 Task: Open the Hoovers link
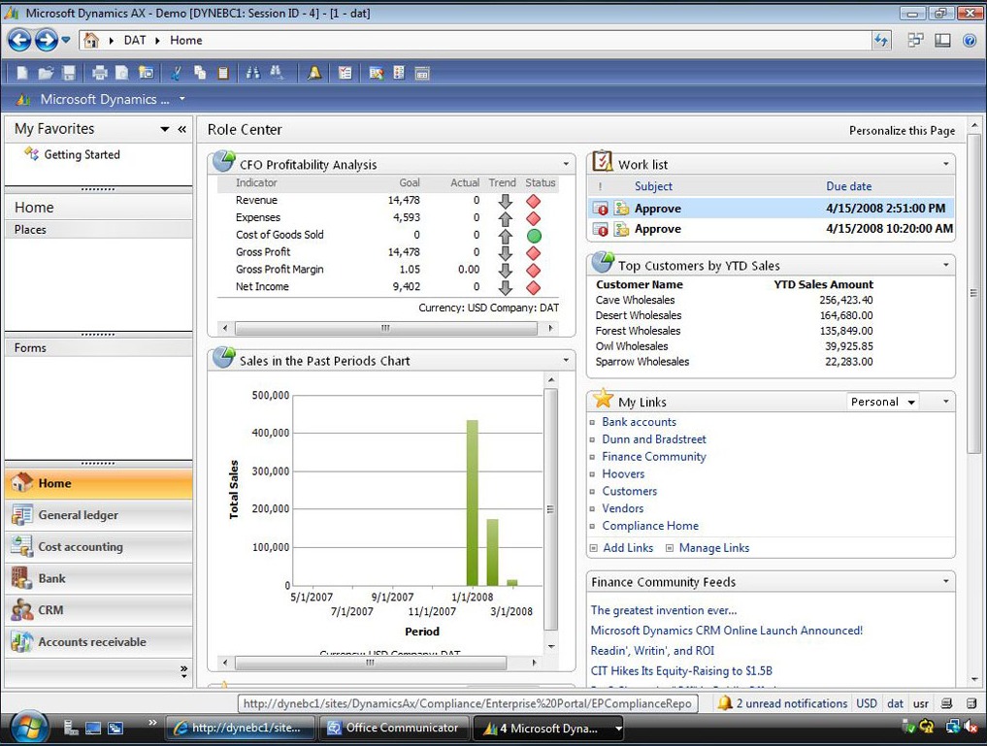coord(623,473)
